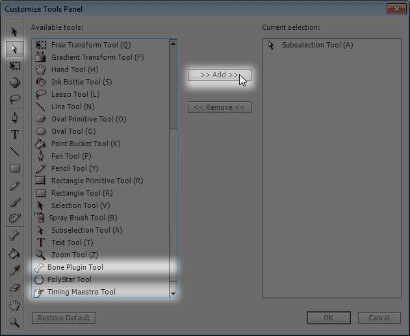Select the Bone tool in left toolbar
The height and width of the screenshot is (336, 410).
[x=15, y=236]
